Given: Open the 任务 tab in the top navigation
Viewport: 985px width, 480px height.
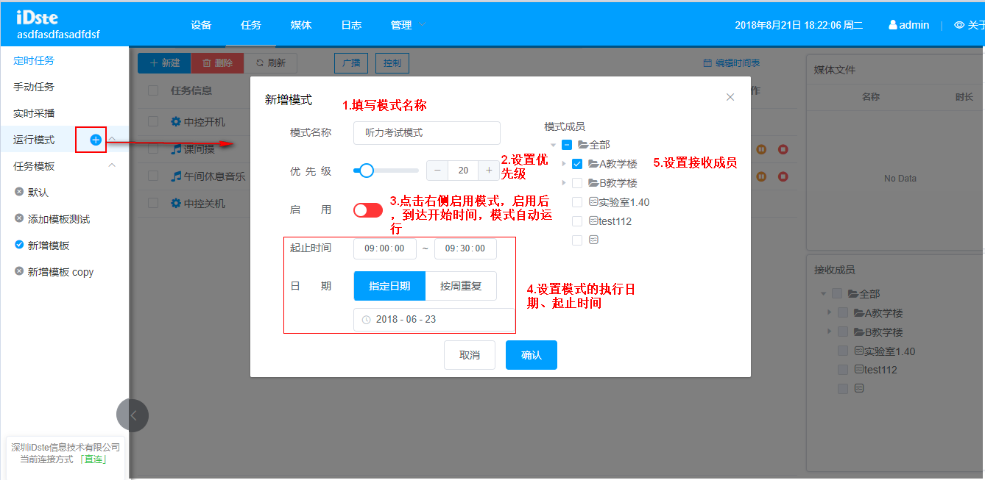Looking at the screenshot, I should (251, 25).
